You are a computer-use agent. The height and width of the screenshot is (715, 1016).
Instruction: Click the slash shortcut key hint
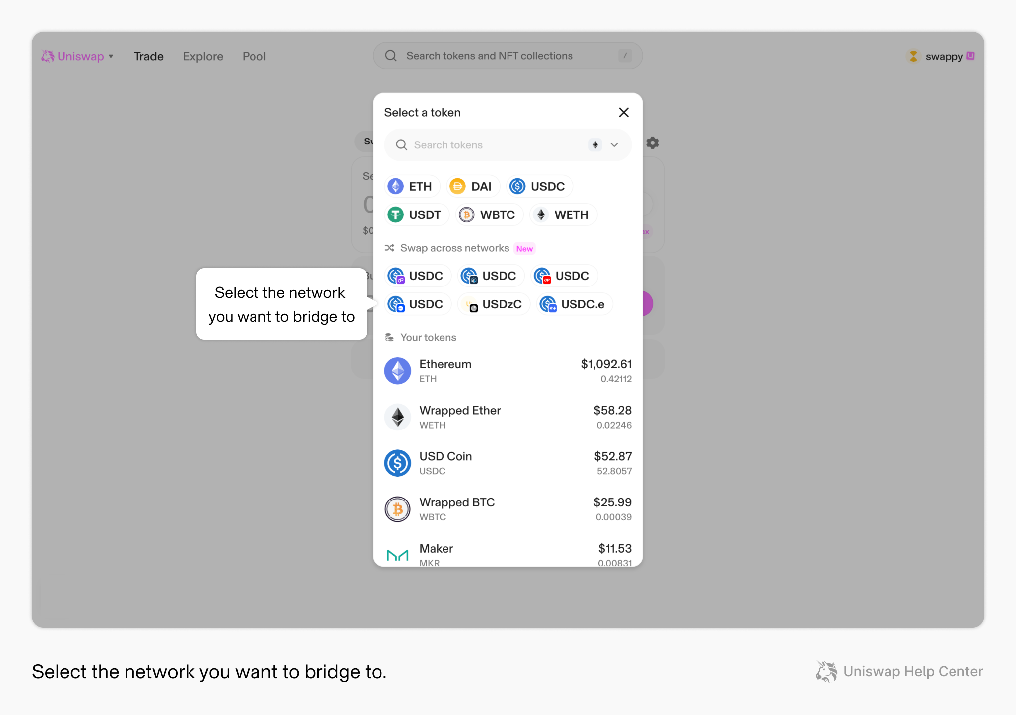pyautogui.click(x=625, y=56)
